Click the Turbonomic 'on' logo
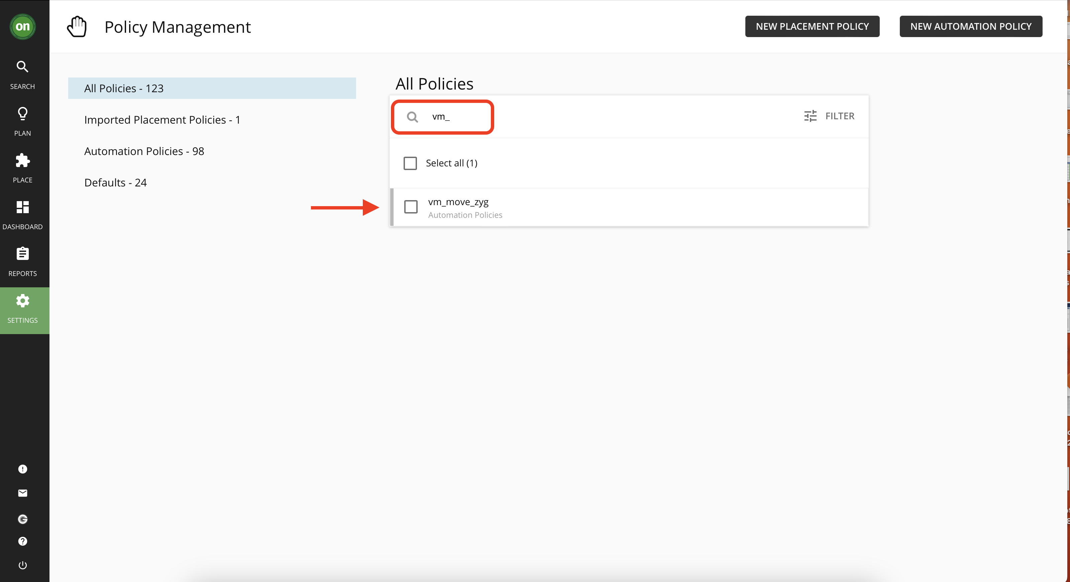This screenshot has width=1070, height=582. point(22,27)
